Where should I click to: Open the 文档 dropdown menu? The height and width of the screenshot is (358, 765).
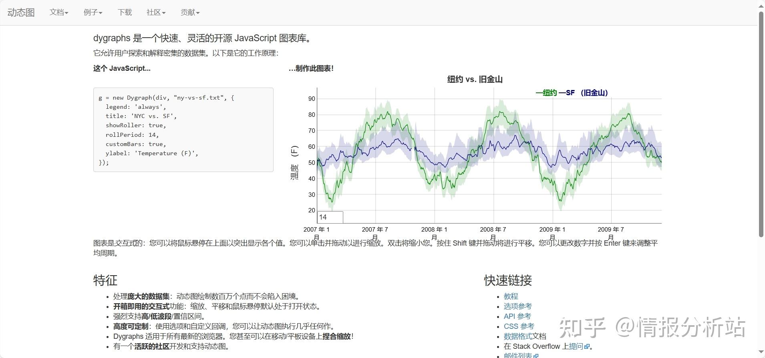pos(59,12)
